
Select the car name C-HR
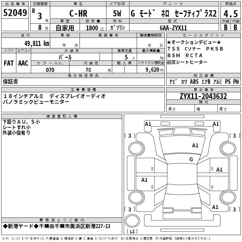[78, 13]
